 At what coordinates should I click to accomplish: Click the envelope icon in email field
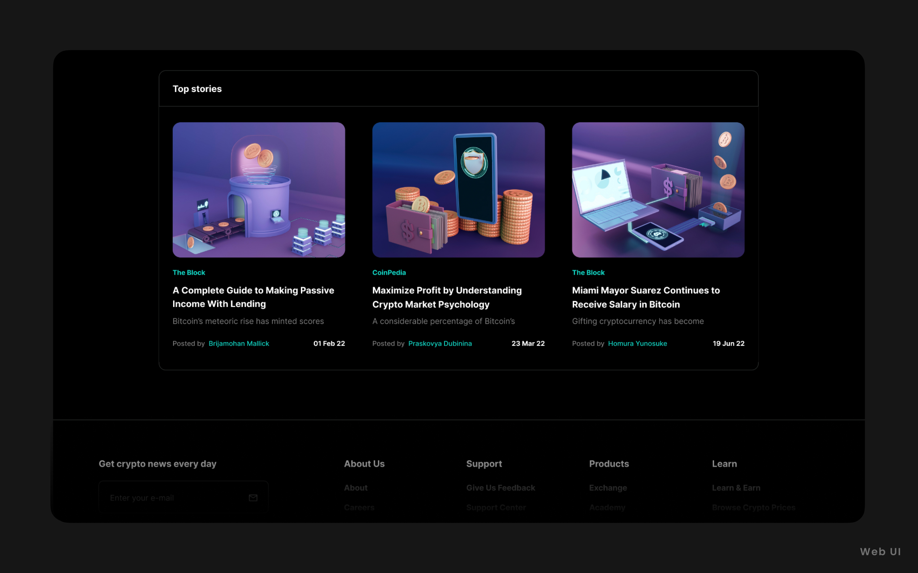[x=253, y=498]
